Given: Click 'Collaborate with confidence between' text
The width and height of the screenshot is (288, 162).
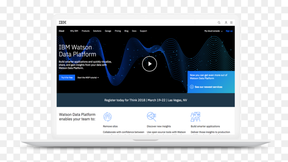Looking at the screenshot, I should click(124, 132).
